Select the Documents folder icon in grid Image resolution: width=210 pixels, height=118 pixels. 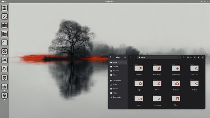157,68
